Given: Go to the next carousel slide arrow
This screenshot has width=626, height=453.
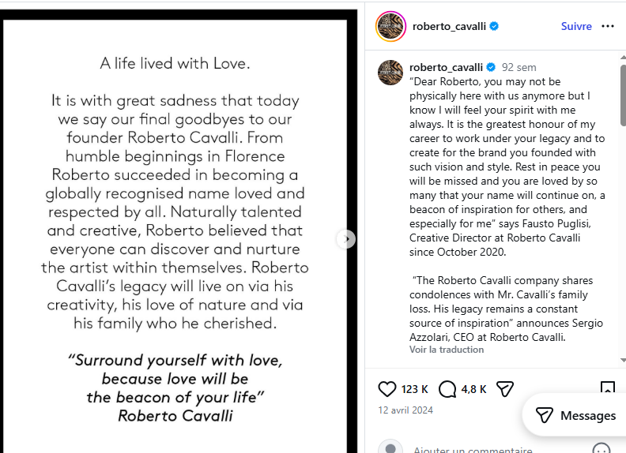Looking at the screenshot, I should 345,238.
